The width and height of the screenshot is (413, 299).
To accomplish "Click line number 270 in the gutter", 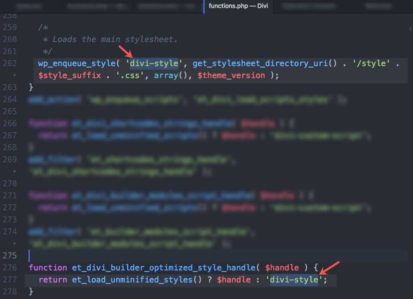I will coord(10,183).
